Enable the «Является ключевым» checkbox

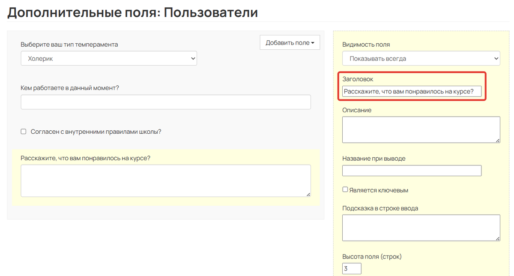(x=344, y=190)
